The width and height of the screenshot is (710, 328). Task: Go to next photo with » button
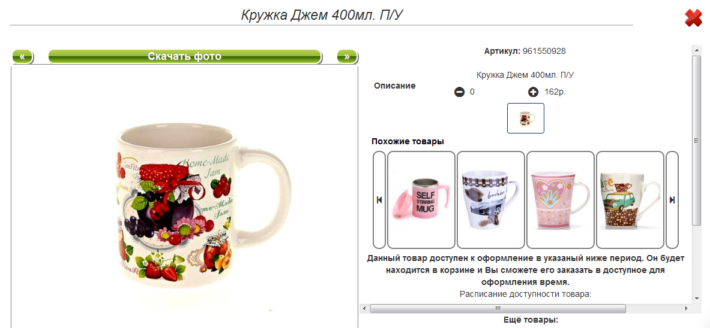(x=347, y=56)
